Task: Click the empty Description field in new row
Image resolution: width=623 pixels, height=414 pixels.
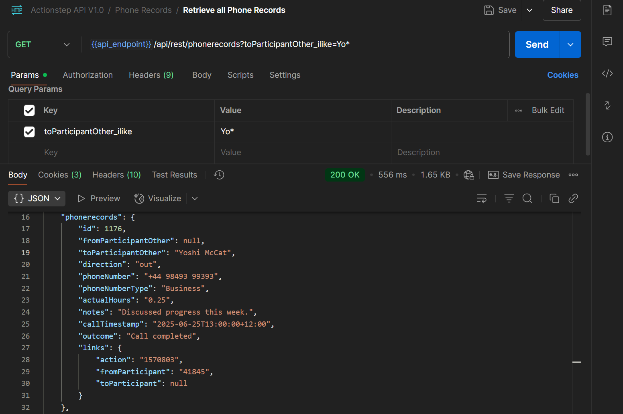Action: pos(482,153)
